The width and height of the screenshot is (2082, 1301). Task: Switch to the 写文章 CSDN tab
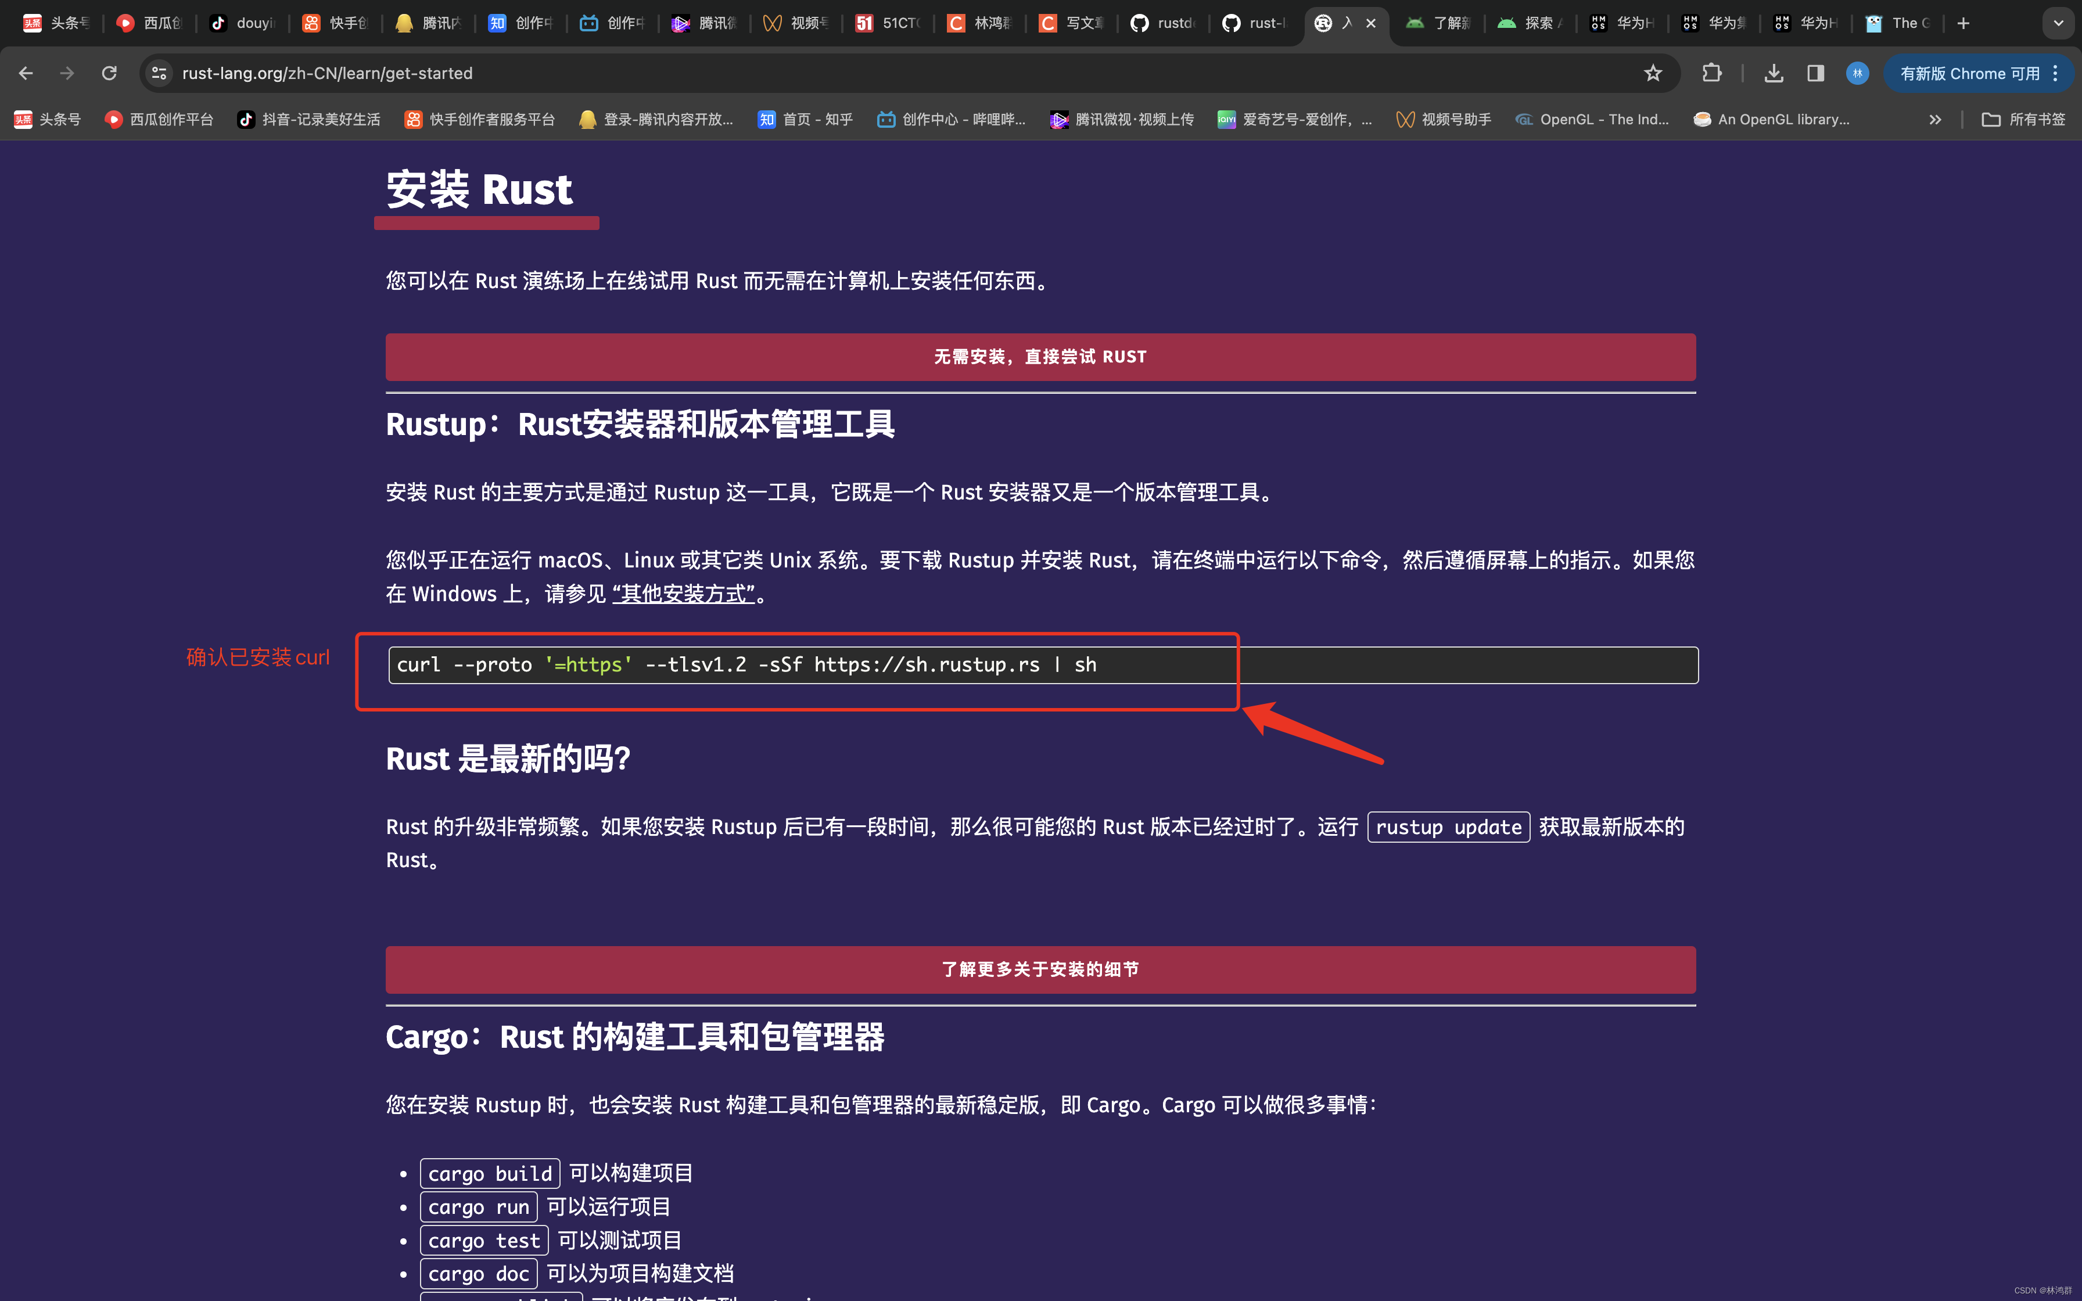(x=1072, y=23)
